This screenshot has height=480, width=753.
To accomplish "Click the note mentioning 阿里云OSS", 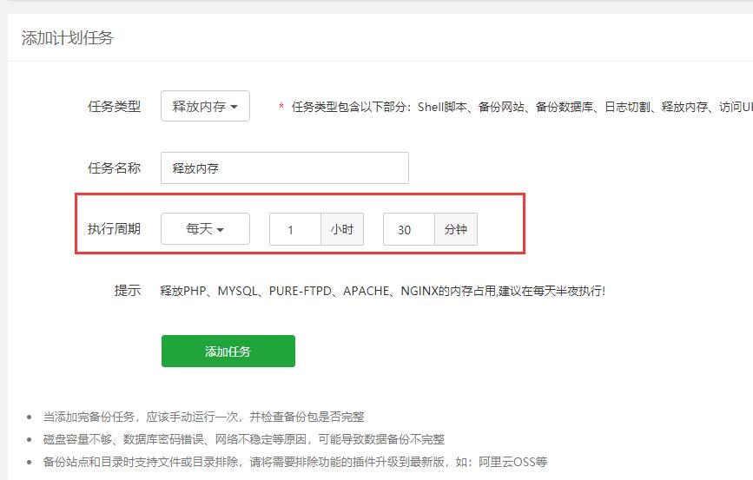I will [295, 462].
